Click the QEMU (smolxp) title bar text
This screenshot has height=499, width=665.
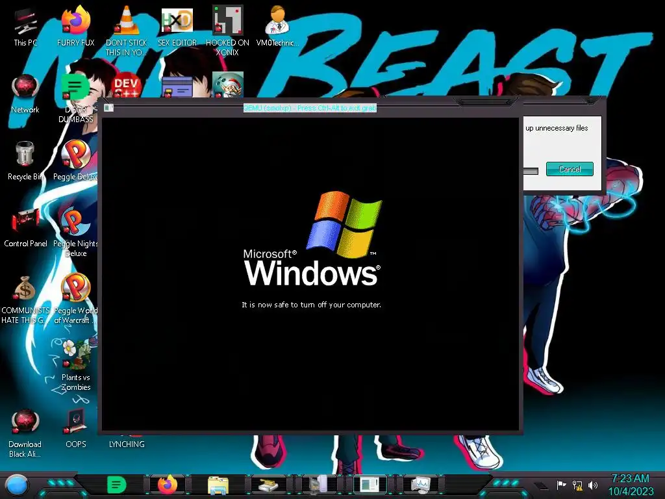pyautogui.click(x=310, y=108)
